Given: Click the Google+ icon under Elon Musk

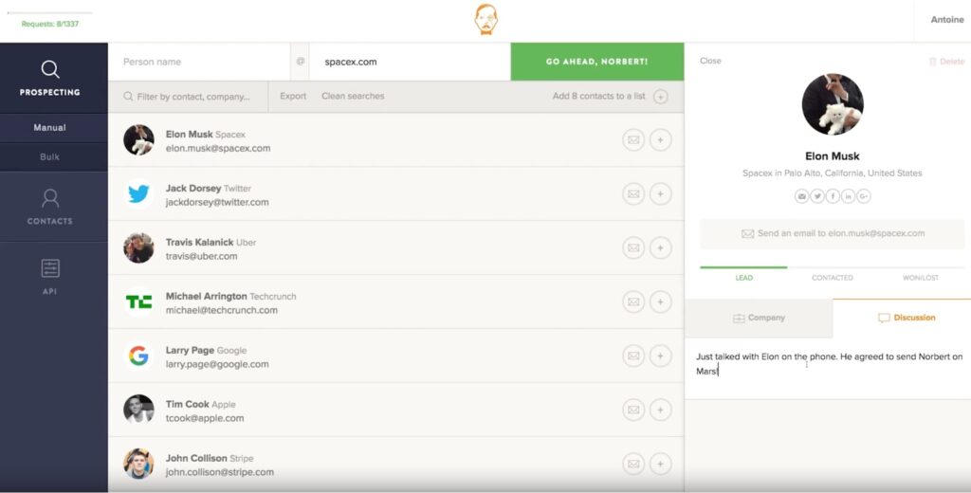Looking at the screenshot, I should click(863, 196).
